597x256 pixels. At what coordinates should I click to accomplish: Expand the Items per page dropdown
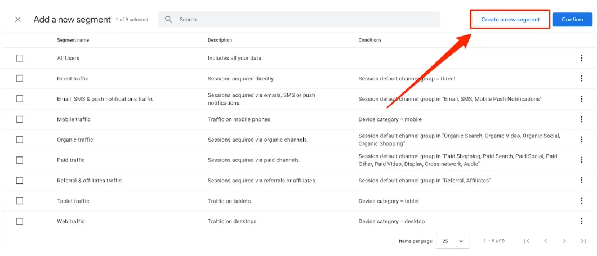tap(453, 241)
